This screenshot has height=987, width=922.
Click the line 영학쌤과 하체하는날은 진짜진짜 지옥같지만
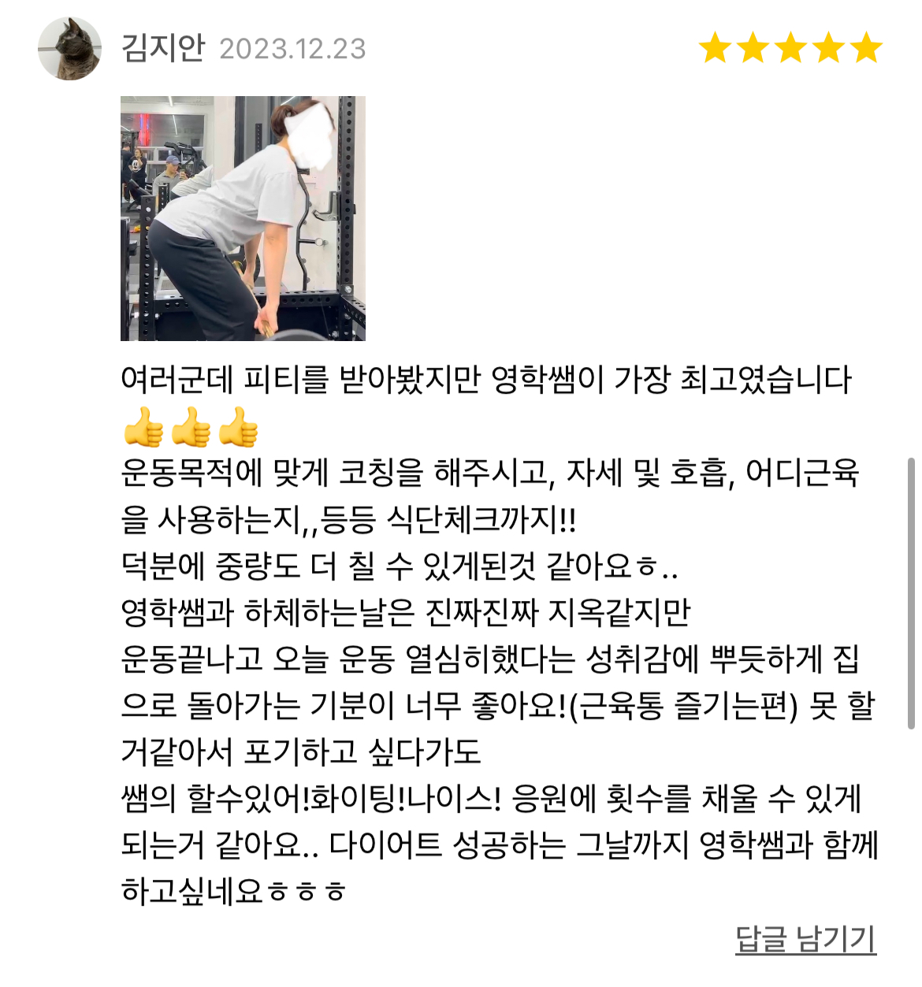tap(405, 612)
